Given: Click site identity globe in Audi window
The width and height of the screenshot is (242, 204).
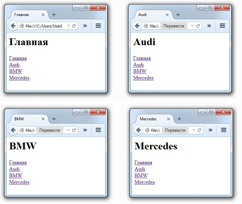Looking at the screenshot, I should [x=146, y=26].
